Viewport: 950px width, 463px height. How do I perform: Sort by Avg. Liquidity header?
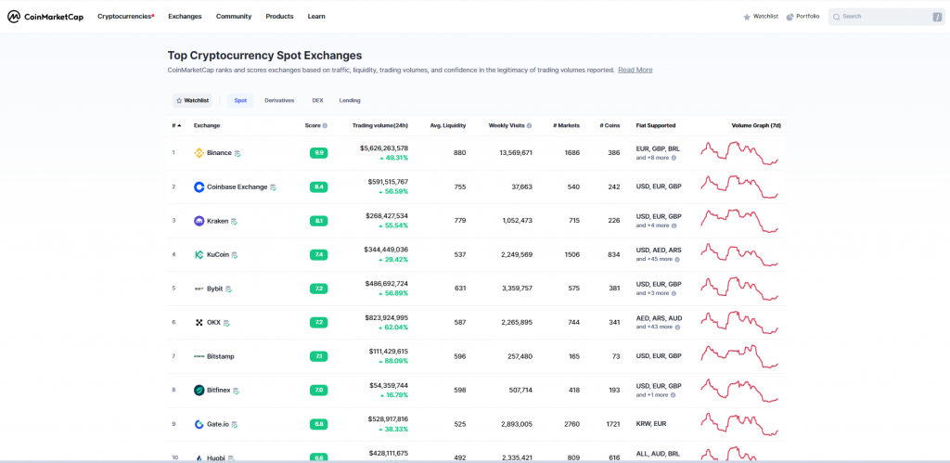448,125
